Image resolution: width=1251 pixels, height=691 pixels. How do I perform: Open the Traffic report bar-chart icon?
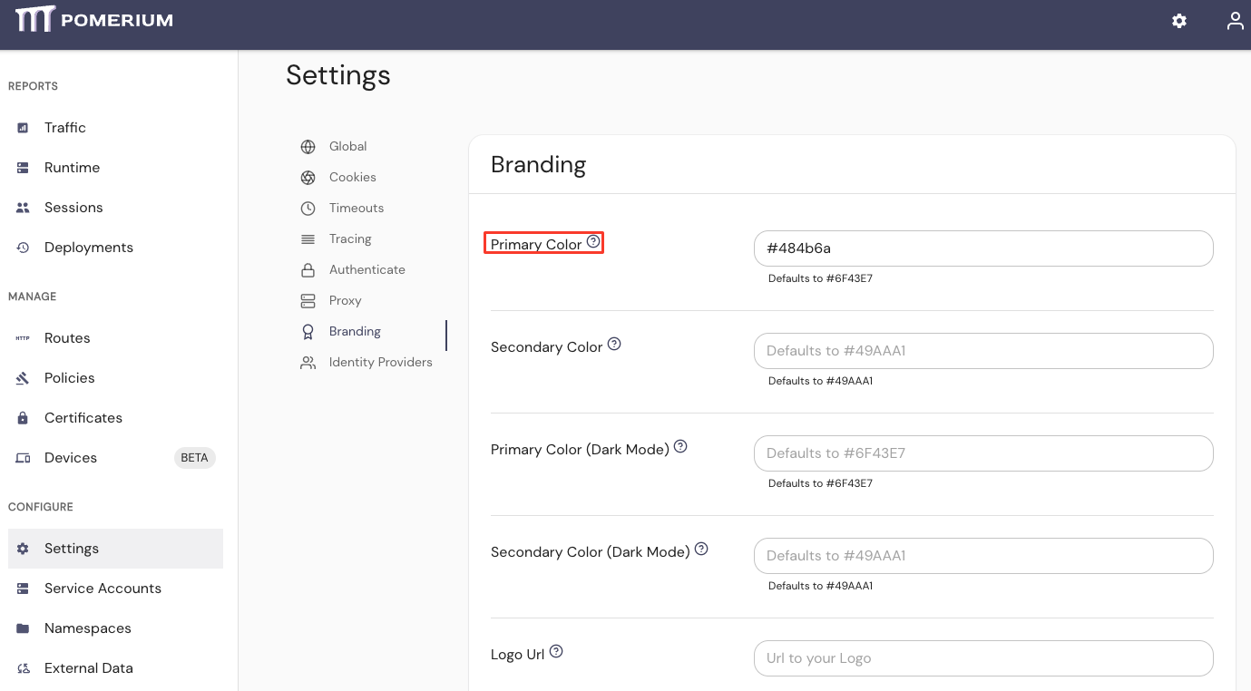pos(22,127)
